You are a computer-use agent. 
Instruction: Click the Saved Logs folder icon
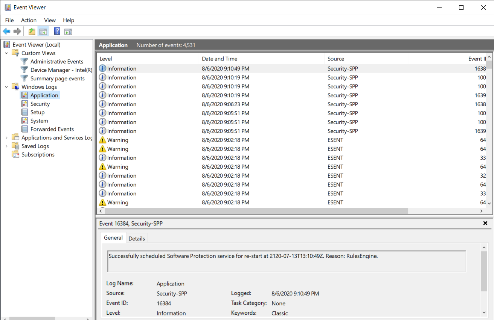(x=15, y=146)
